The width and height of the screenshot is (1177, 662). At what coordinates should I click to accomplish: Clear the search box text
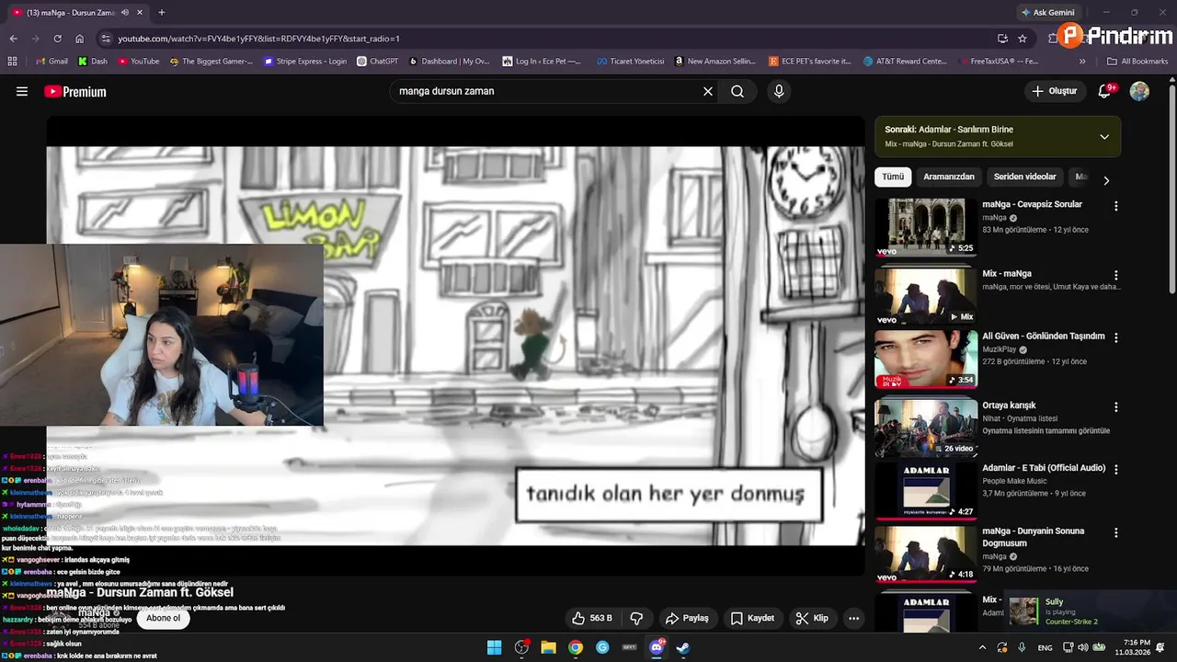(708, 91)
